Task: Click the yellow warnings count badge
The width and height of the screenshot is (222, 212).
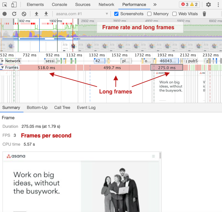Action: (194, 4)
